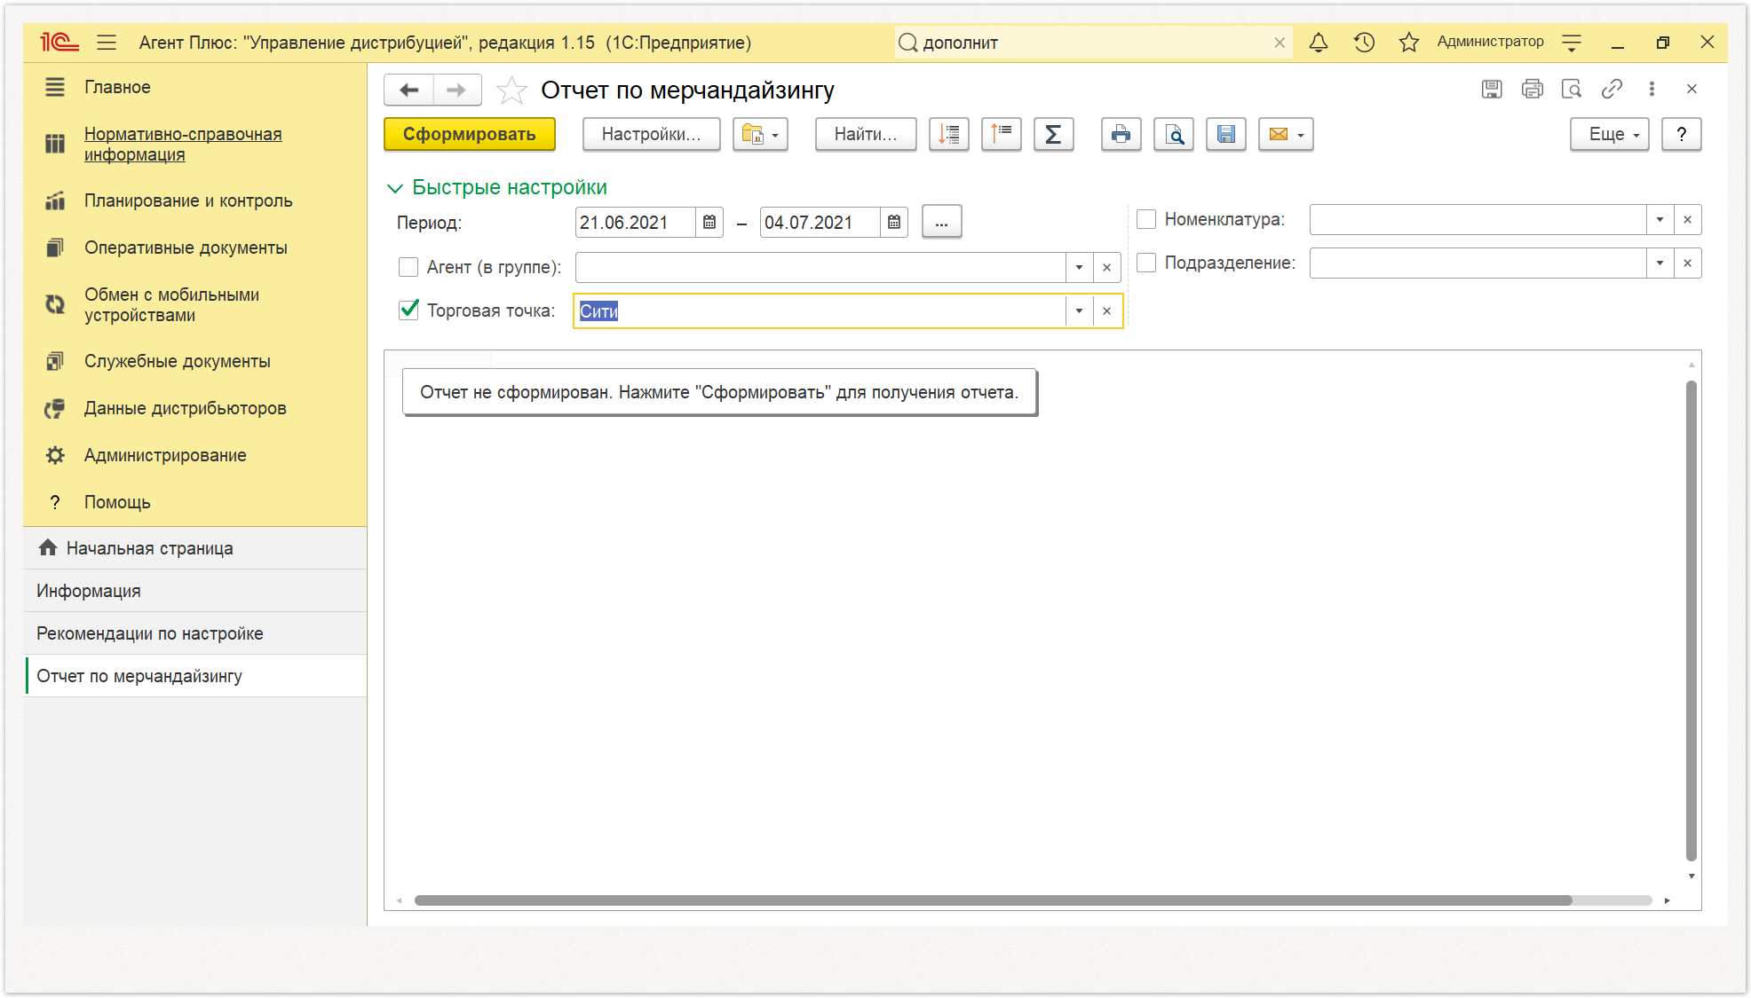Open the notifications bell icon
This screenshot has width=1751, height=998.
pos(1319,42)
